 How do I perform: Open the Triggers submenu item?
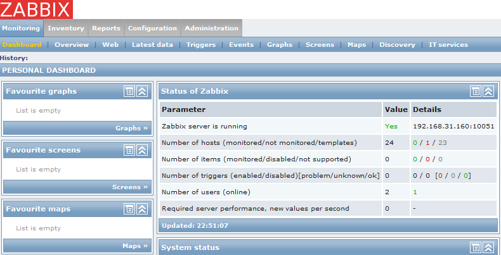201,45
